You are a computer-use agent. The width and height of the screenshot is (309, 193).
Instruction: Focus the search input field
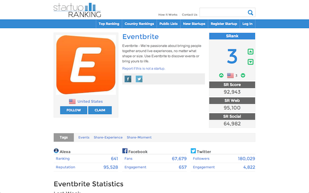[x=223, y=13]
